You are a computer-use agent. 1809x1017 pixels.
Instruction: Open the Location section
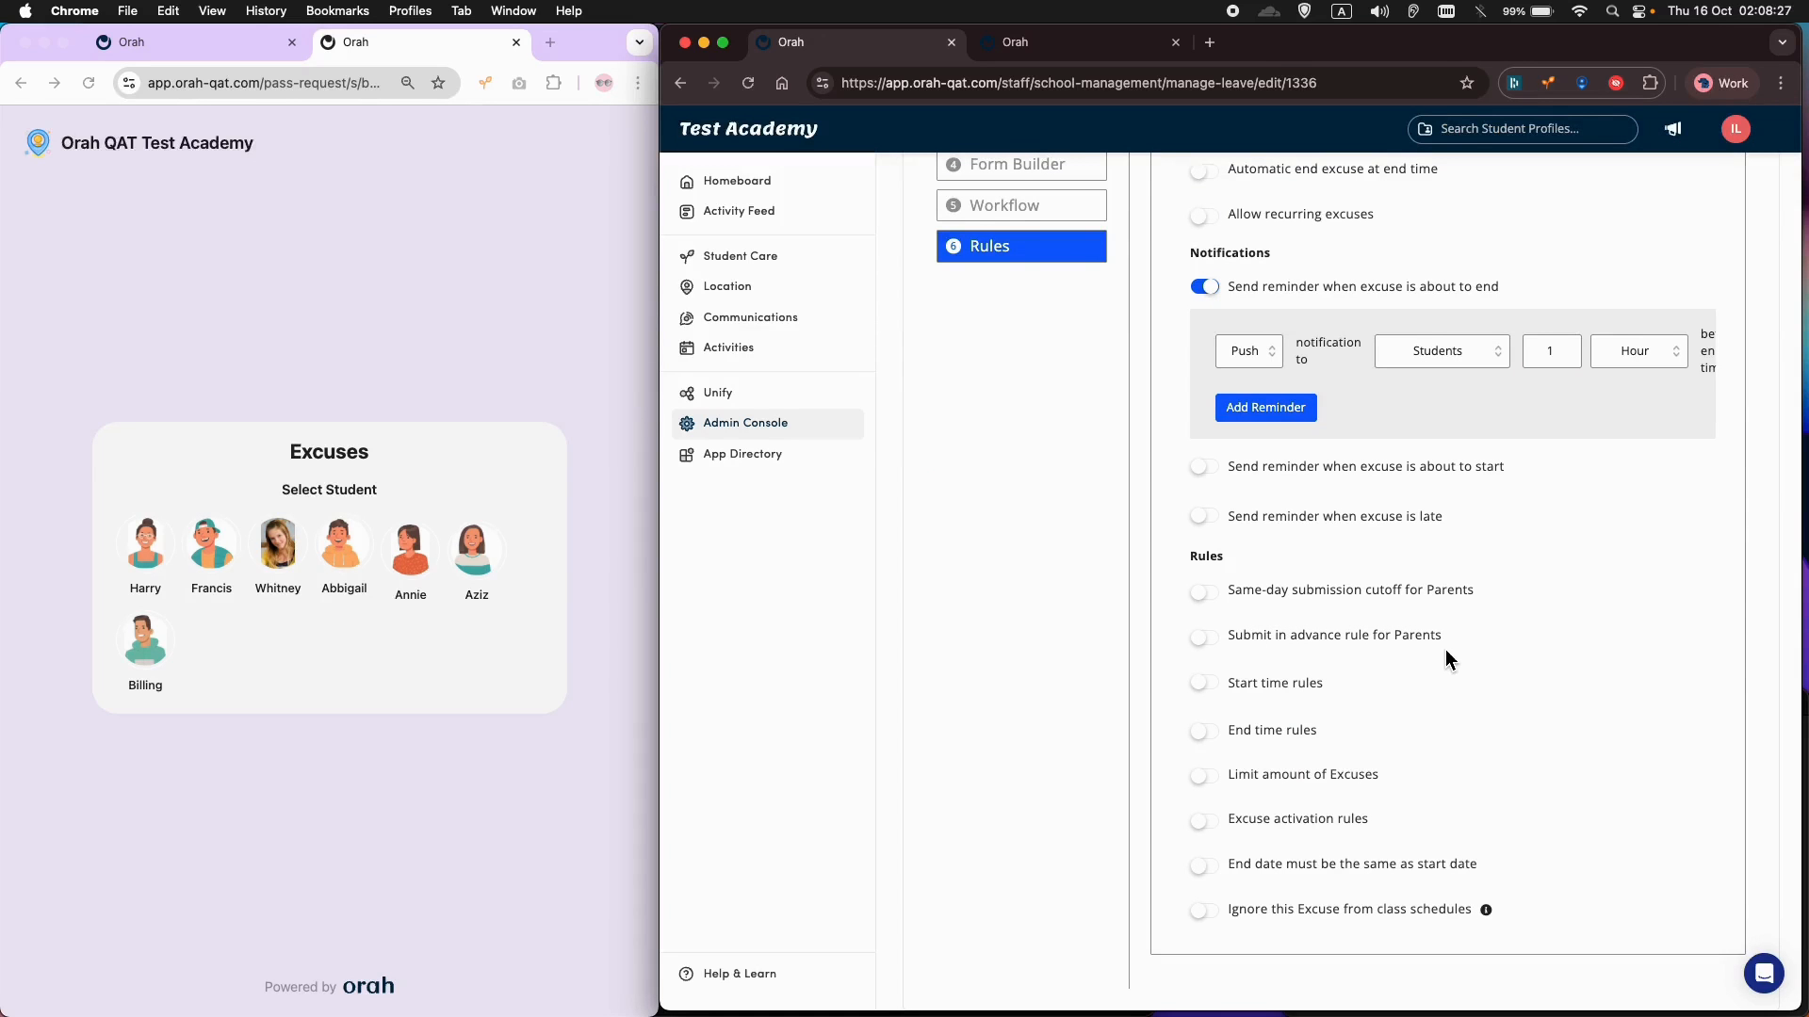(726, 286)
